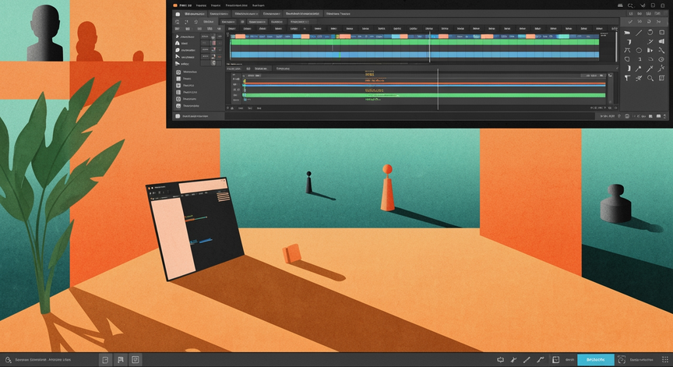Screen dimensions: 673x367
Task: Click the search magnifier in editor title bar
Action: point(630,5)
